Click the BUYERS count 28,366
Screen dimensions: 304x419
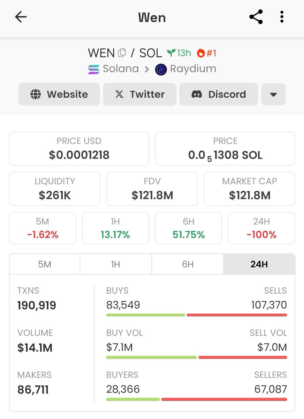coord(123,389)
